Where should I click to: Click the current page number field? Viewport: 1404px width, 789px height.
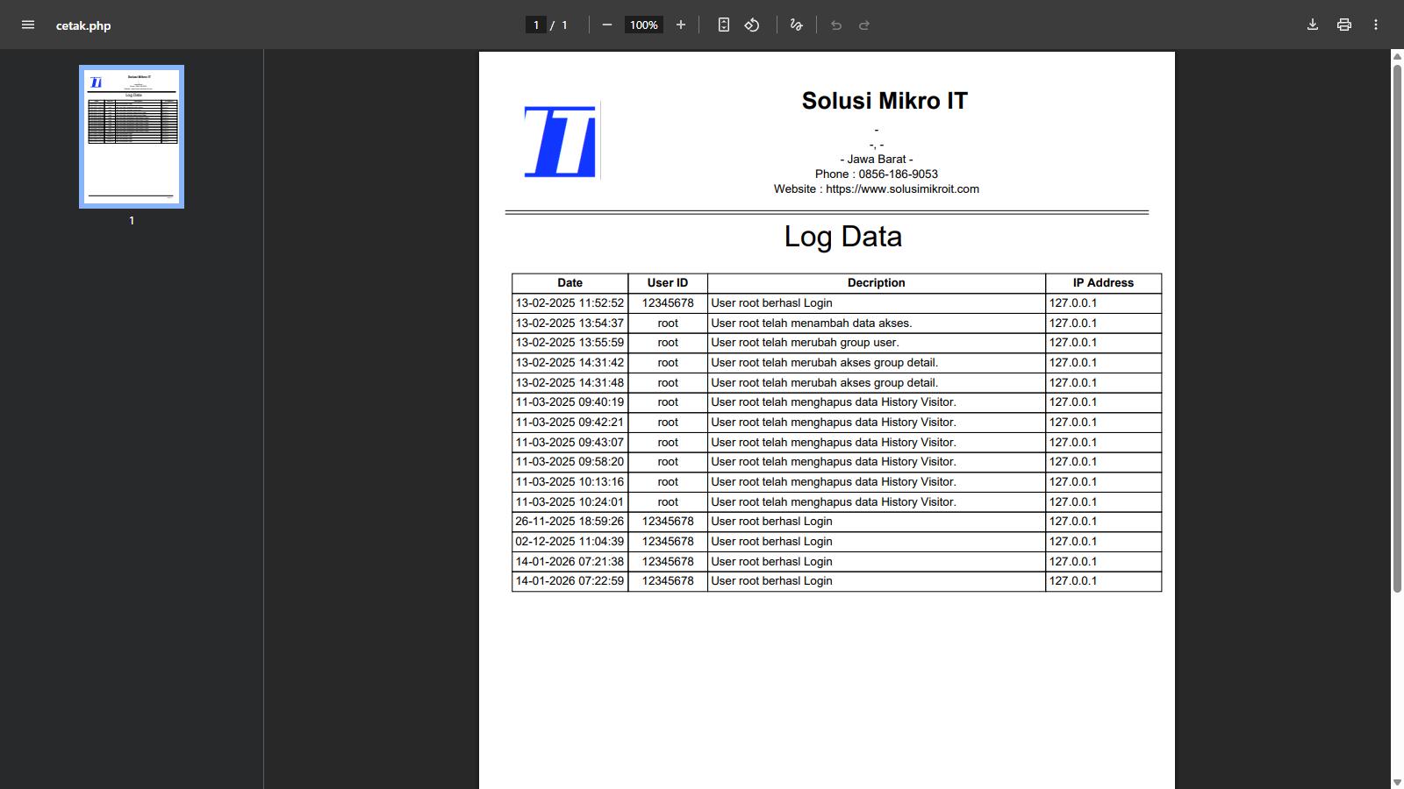536,25
